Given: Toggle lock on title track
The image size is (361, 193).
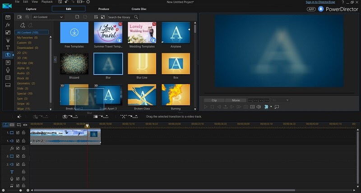Looking at the screenshot, I should (23, 172).
